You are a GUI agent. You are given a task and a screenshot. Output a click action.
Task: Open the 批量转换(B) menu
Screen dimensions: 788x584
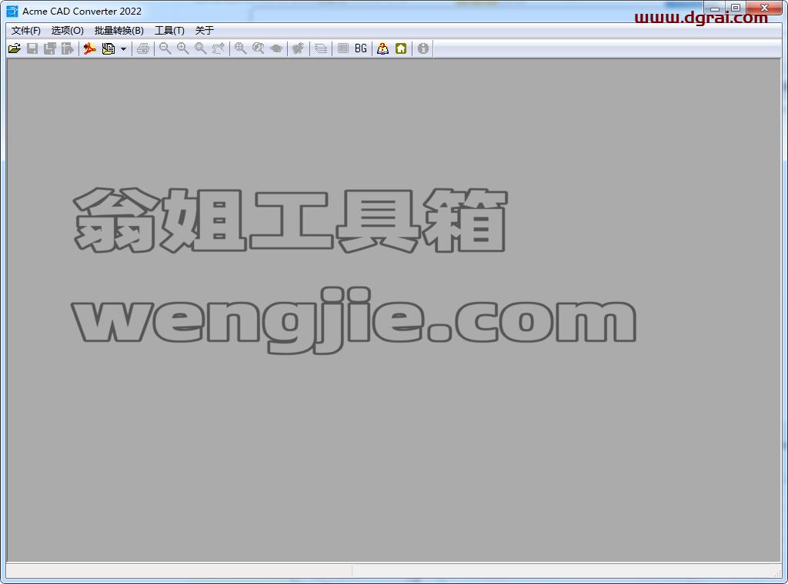coord(119,31)
